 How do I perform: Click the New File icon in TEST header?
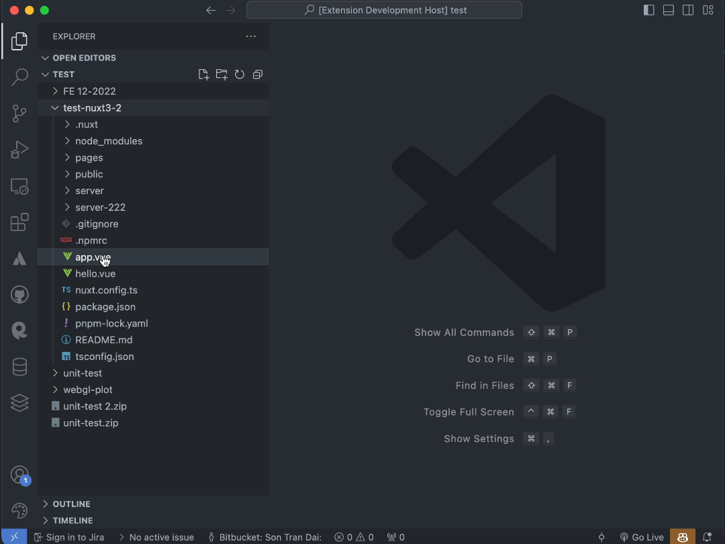[x=203, y=75]
